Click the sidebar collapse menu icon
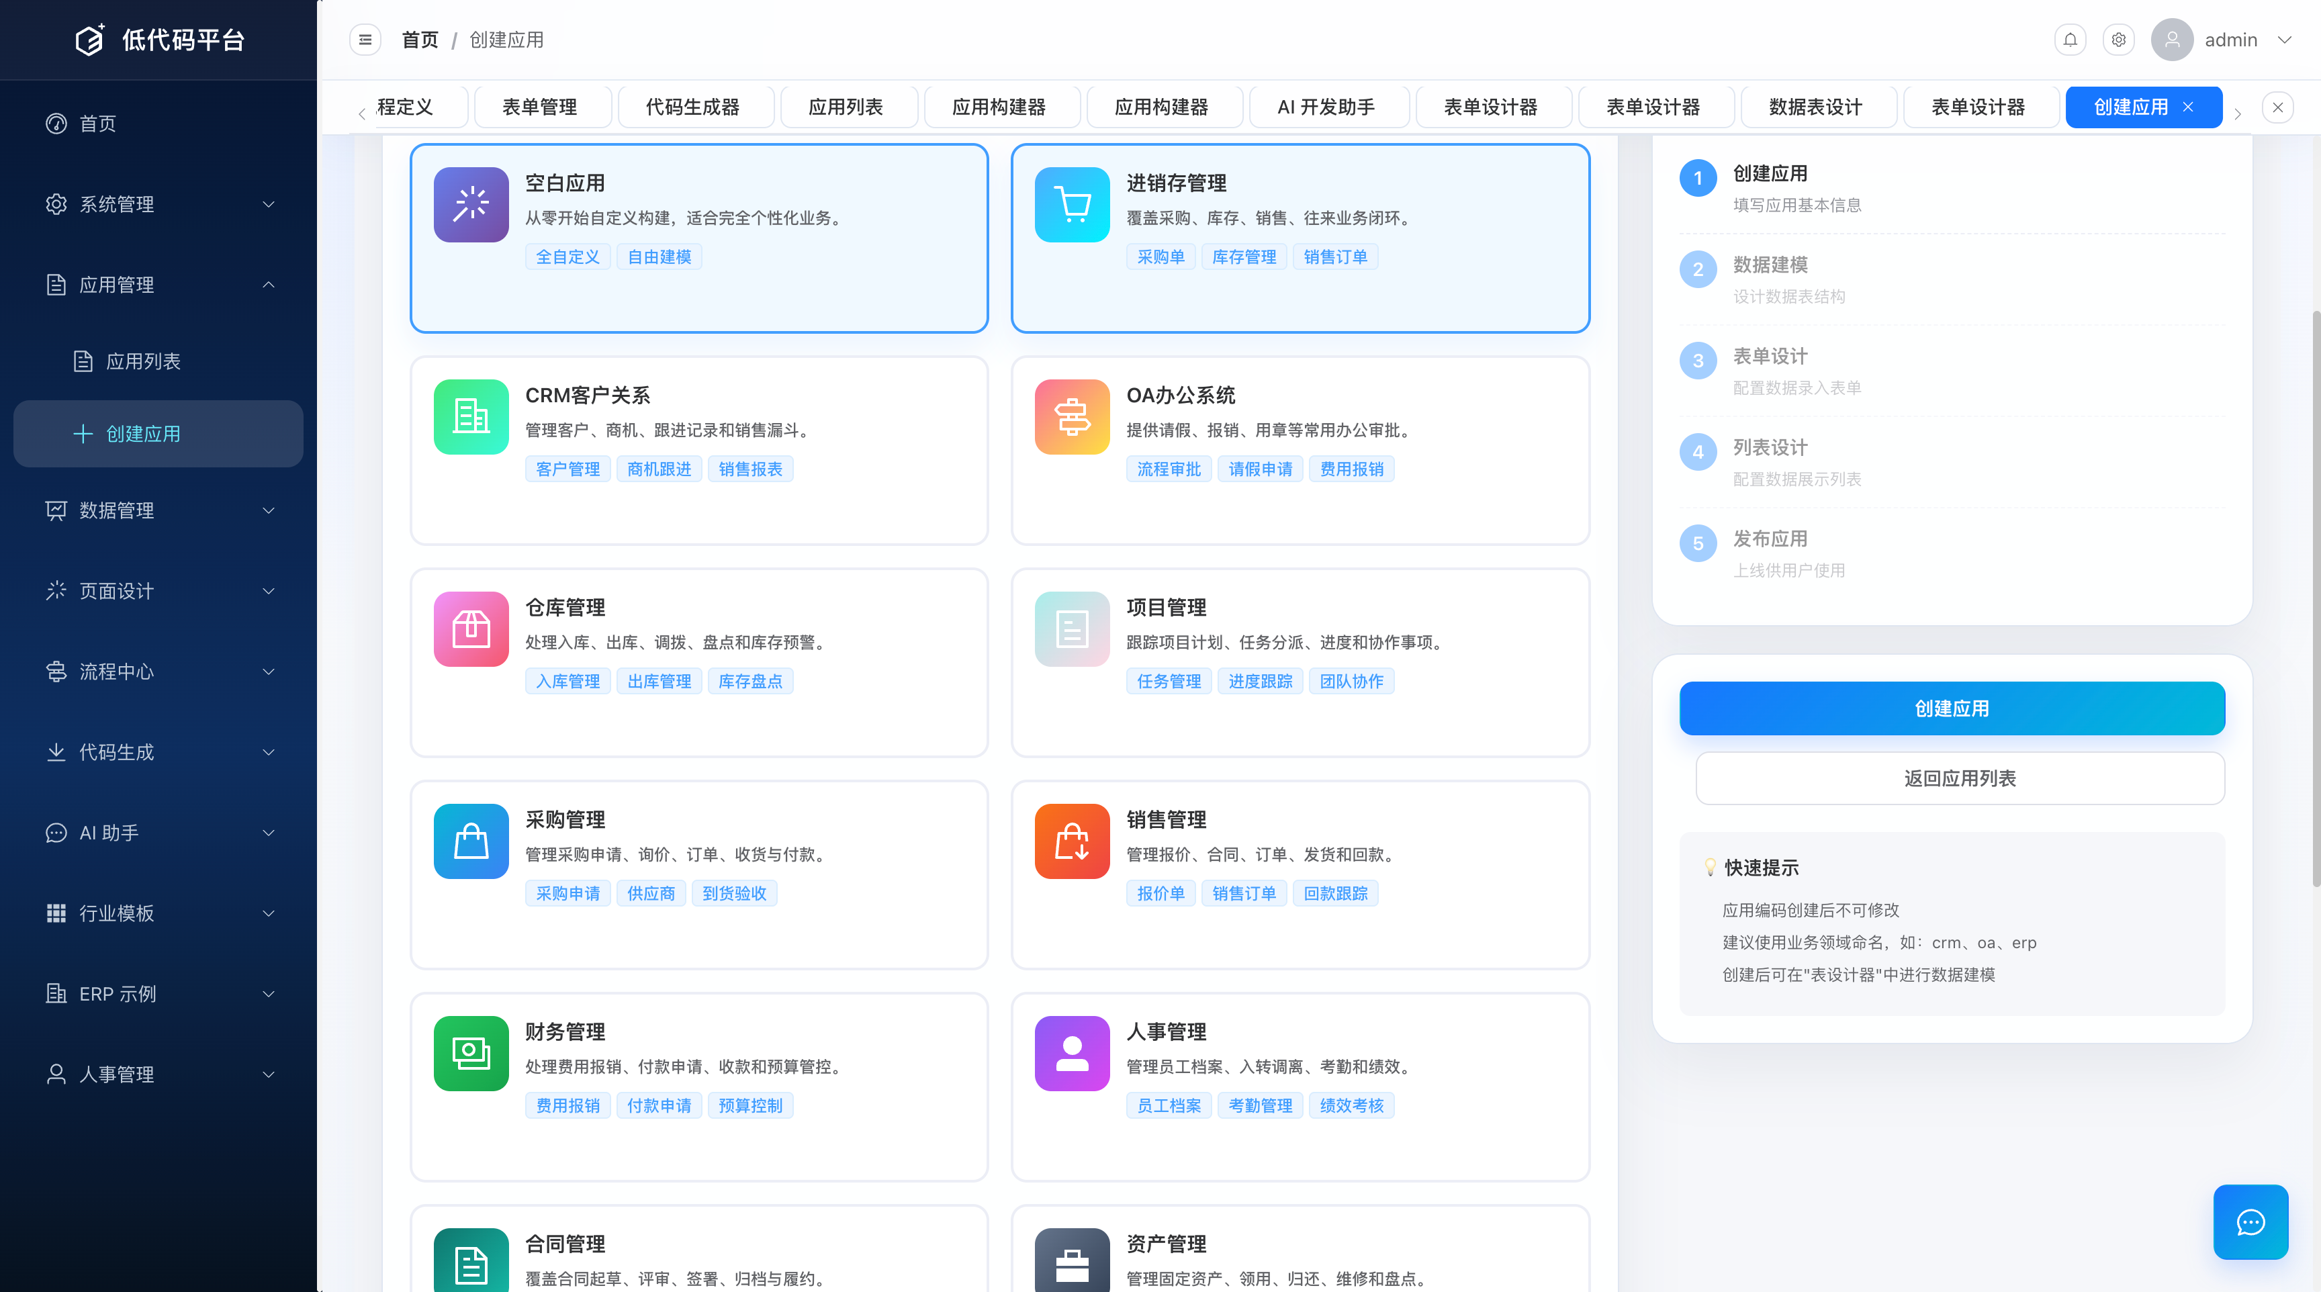 [x=365, y=40]
